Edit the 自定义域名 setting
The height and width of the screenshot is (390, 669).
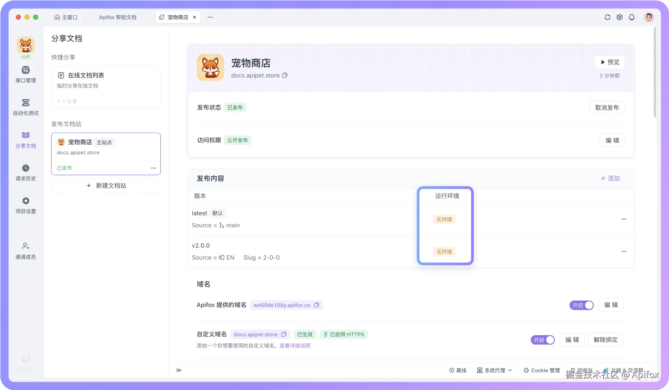click(x=572, y=340)
